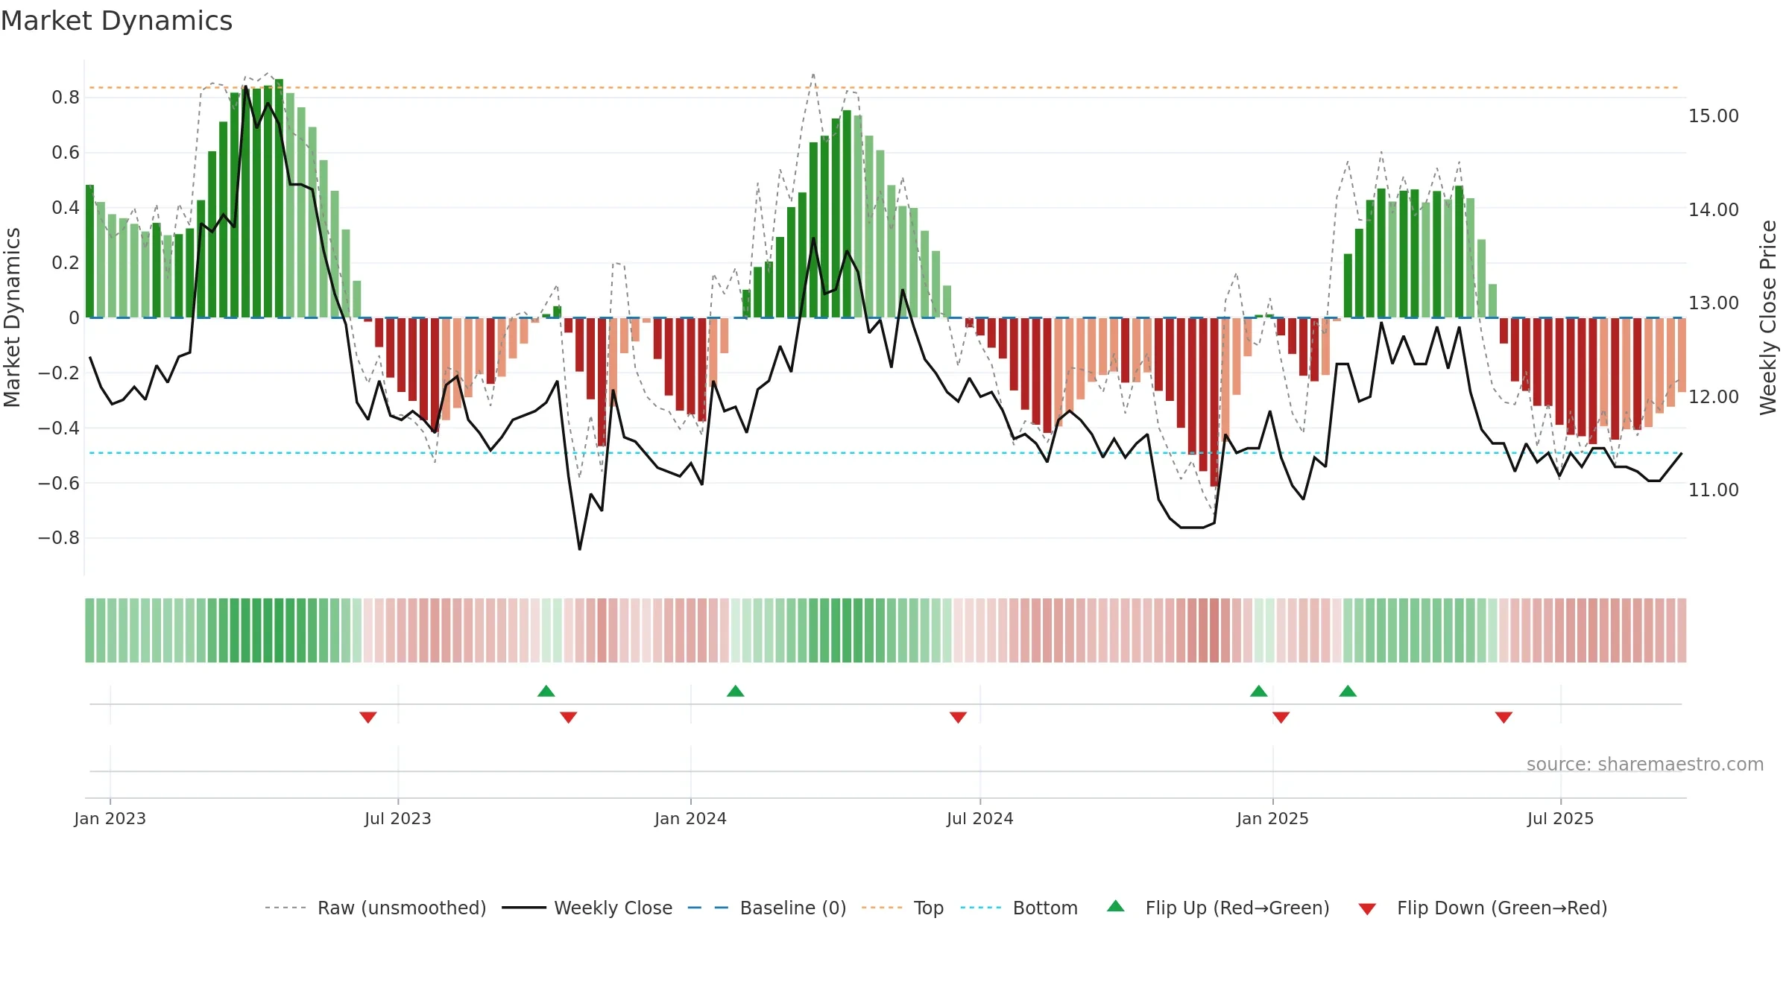The width and height of the screenshot is (1789, 1006).
Task: Click the 13.00 price tick on the right axis
Action: [x=1714, y=303]
